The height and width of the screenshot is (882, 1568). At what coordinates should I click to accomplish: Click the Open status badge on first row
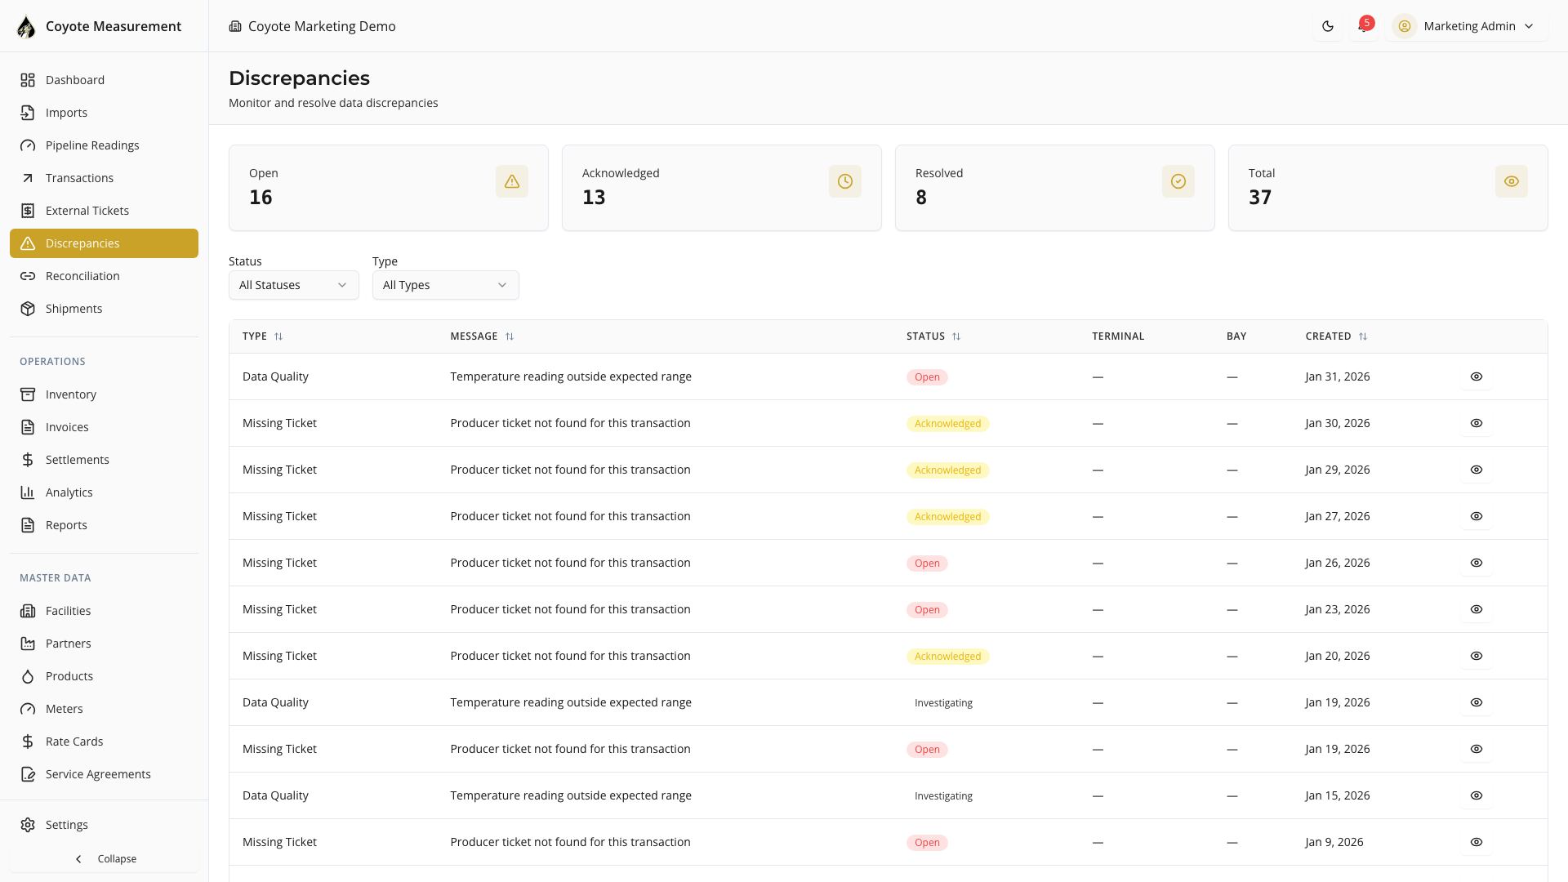coord(927,377)
